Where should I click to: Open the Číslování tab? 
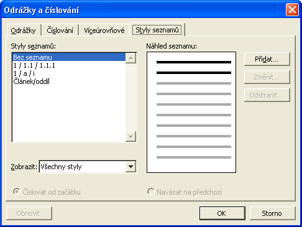coord(60,30)
